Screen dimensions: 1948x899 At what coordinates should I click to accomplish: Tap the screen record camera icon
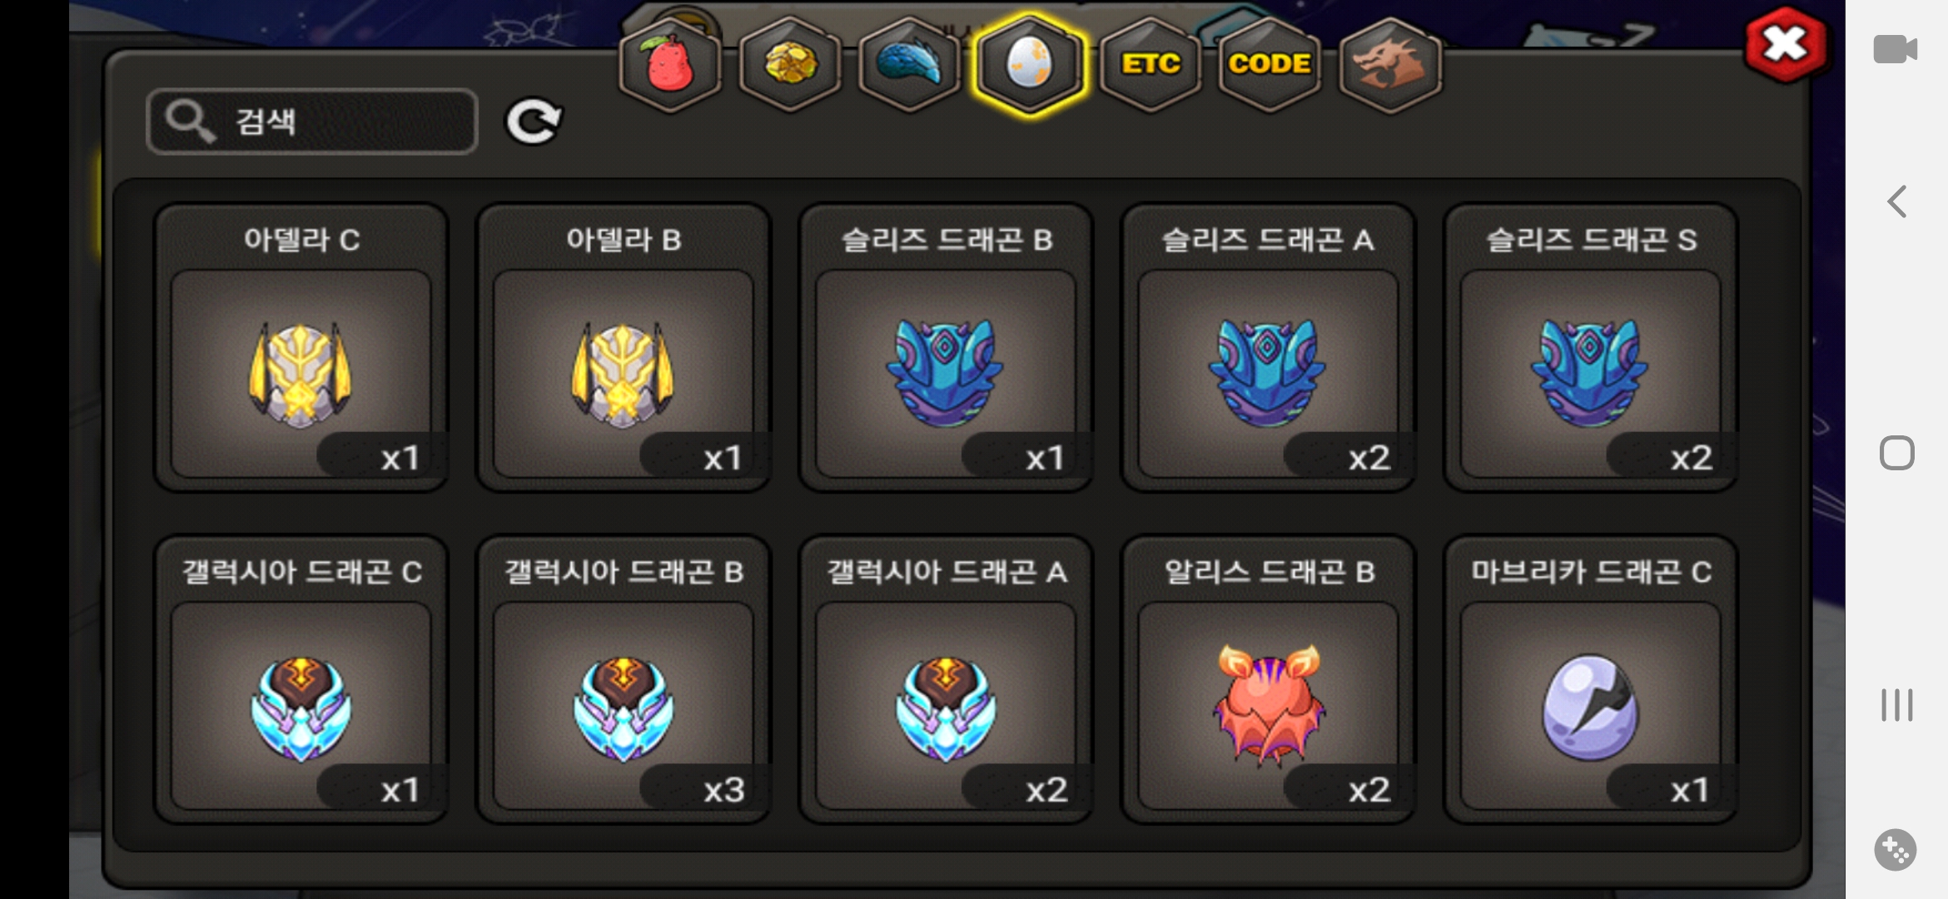[x=1896, y=49]
